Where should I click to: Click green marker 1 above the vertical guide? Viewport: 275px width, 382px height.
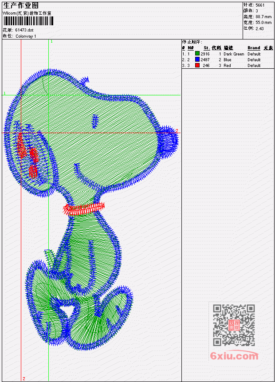click(x=51, y=41)
